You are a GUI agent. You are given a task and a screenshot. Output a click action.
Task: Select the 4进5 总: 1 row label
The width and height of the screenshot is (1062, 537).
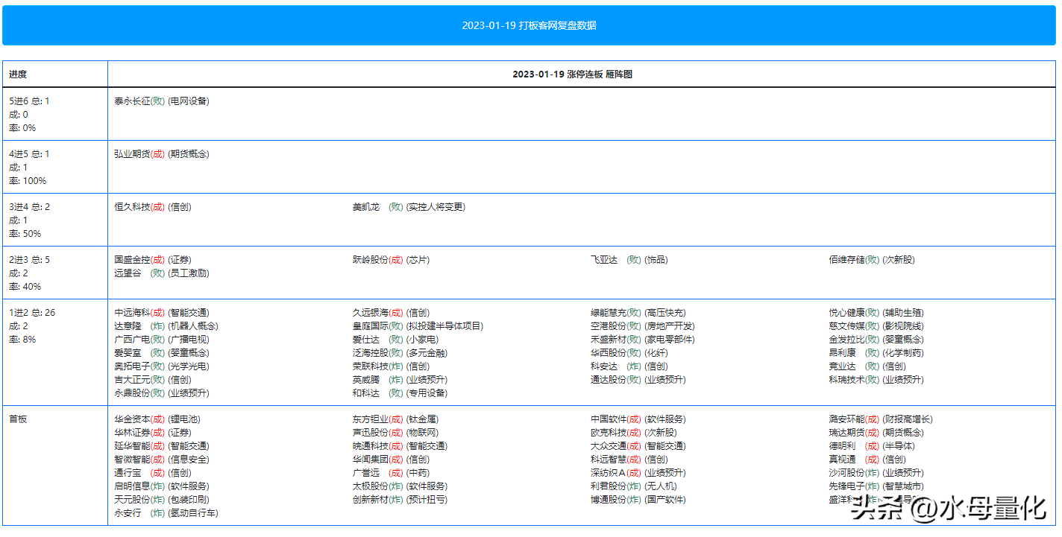29,154
